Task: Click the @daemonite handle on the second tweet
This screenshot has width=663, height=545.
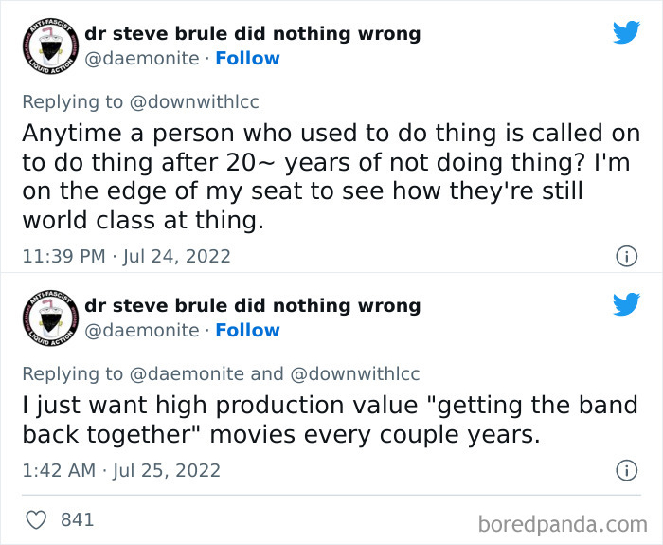Action: point(141,331)
